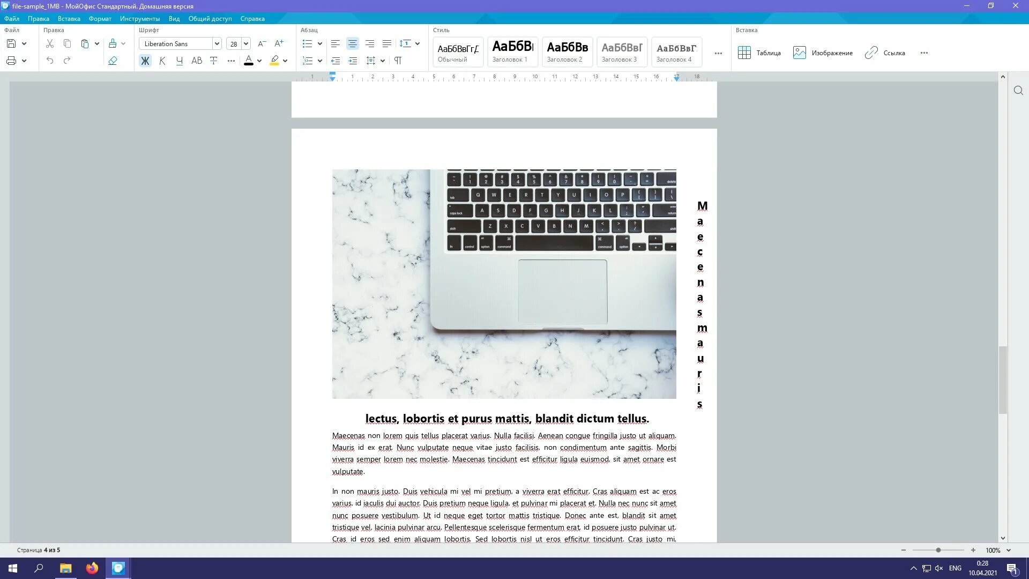
Task: Toggle the paragraph marks visibility icon
Action: [x=397, y=60]
